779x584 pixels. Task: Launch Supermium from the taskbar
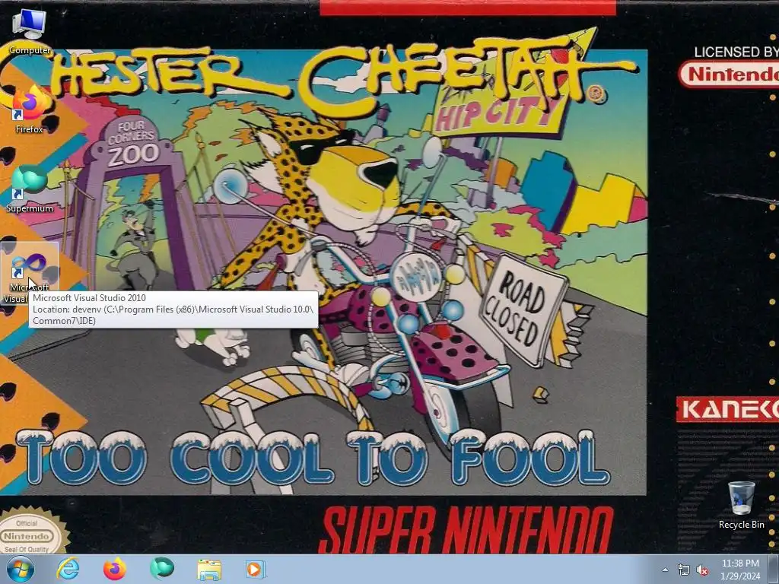pos(162,569)
